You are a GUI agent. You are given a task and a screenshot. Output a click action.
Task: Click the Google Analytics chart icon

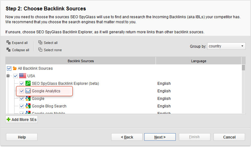point(28,91)
